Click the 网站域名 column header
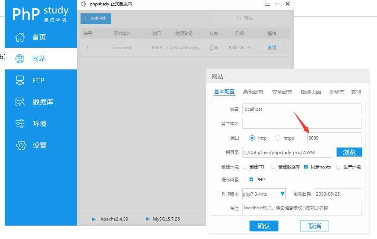Viewport: 377px width, 239px height. [x=122, y=34]
